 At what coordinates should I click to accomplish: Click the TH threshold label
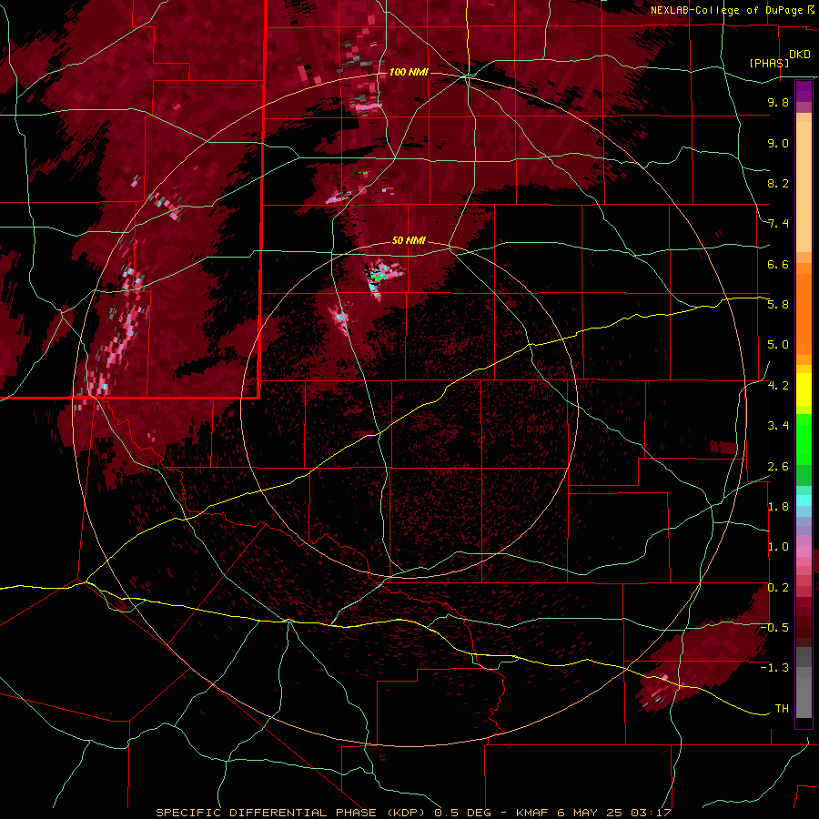[x=782, y=709]
